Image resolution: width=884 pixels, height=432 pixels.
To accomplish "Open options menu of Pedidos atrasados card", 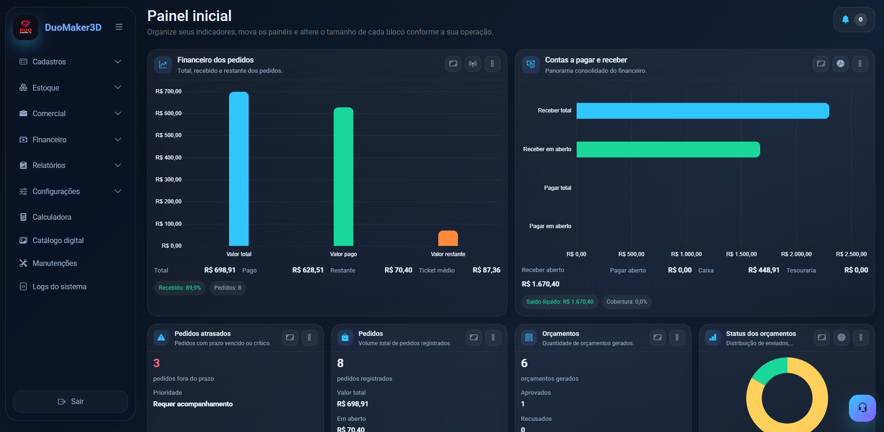I will tap(309, 338).
